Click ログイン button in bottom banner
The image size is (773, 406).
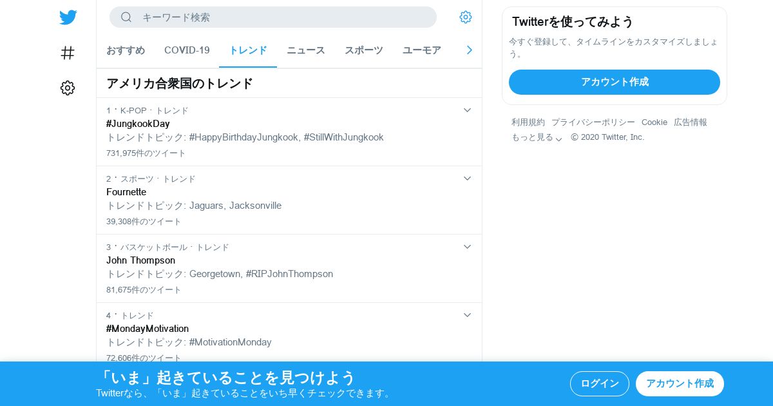(x=600, y=383)
